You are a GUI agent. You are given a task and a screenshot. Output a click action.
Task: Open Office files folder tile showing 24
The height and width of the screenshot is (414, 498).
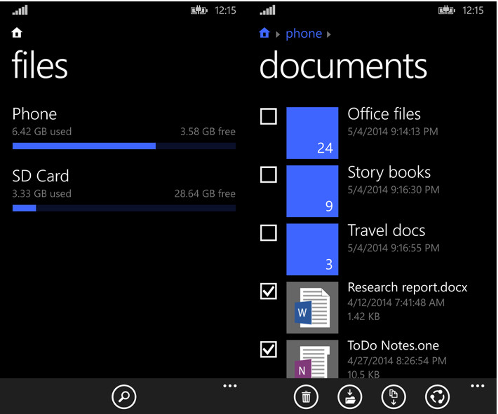(x=312, y=133)
